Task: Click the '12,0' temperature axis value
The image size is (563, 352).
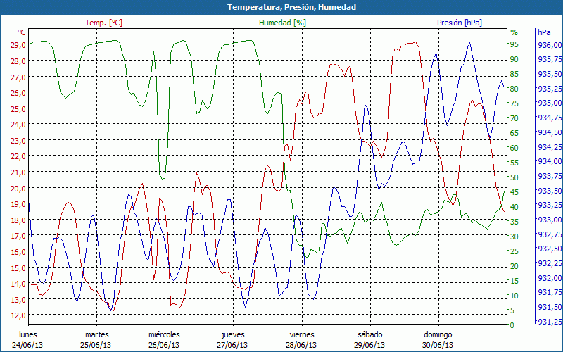Action: tap(18, 315)
